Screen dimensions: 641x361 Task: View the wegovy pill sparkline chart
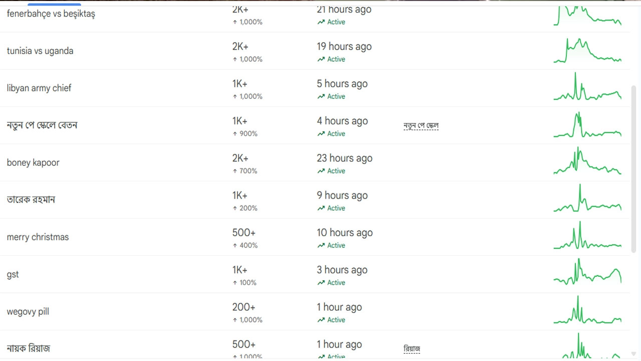tap(587, 311)
